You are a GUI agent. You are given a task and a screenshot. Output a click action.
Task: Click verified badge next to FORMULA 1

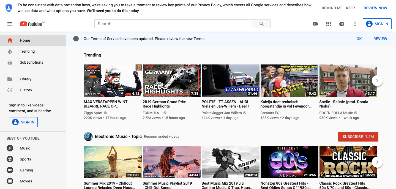[x=165, y=113]
